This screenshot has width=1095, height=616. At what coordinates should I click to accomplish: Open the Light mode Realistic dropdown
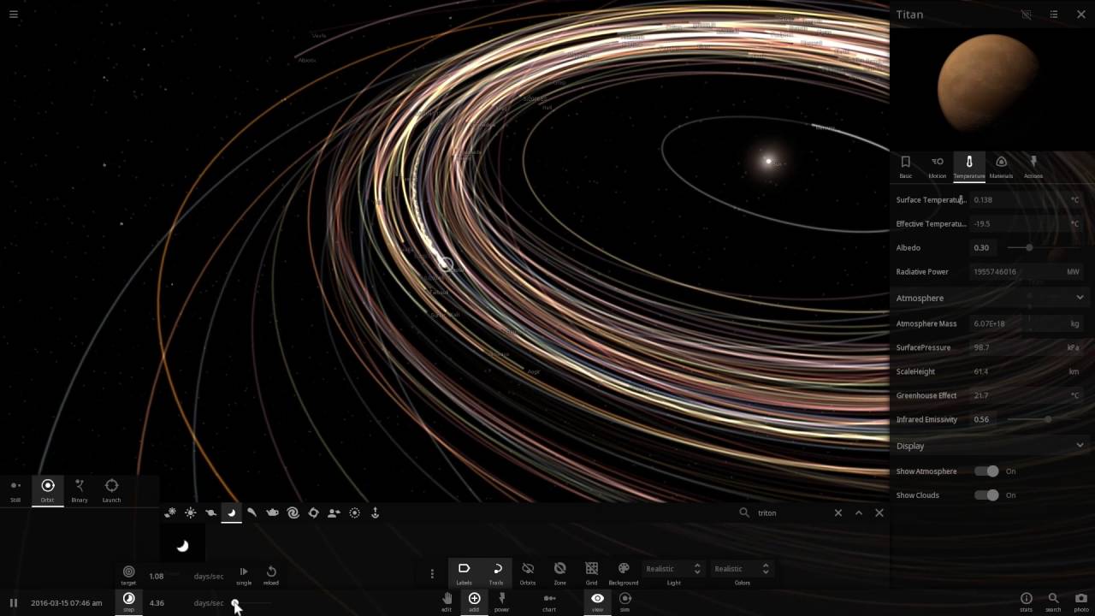tap(673, 569)
